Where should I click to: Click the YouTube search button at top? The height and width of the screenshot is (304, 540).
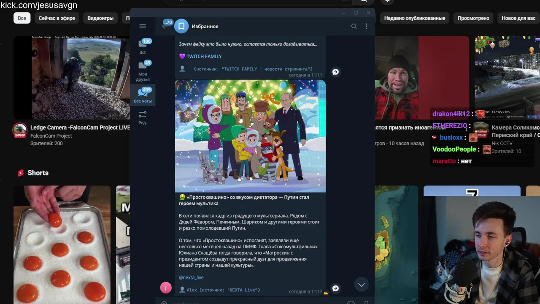coord(364,1)
